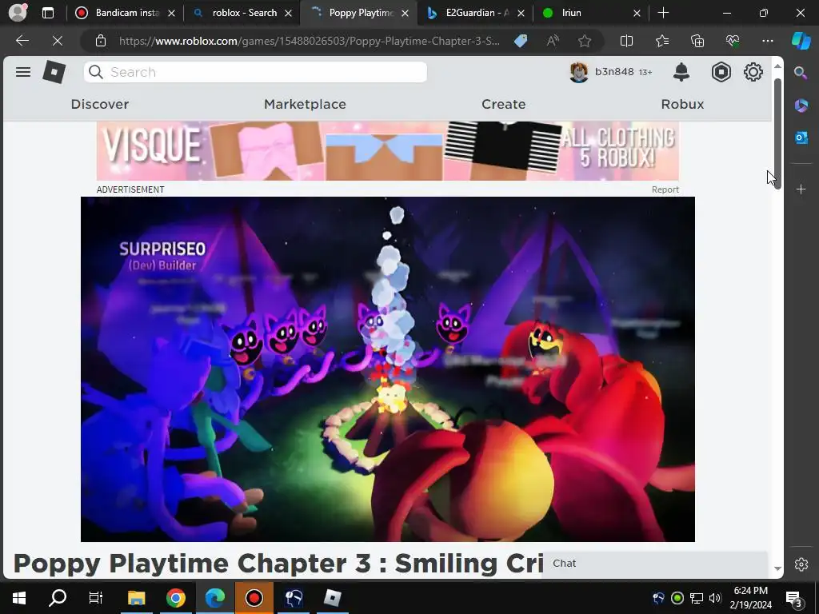Screen dimensions: 819x614
Task: Click the game preview thumbnail image
Action: point(388,369)
